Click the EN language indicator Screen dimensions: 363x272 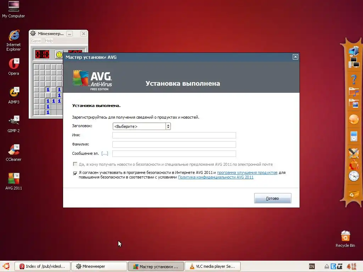tap(312, 266)
